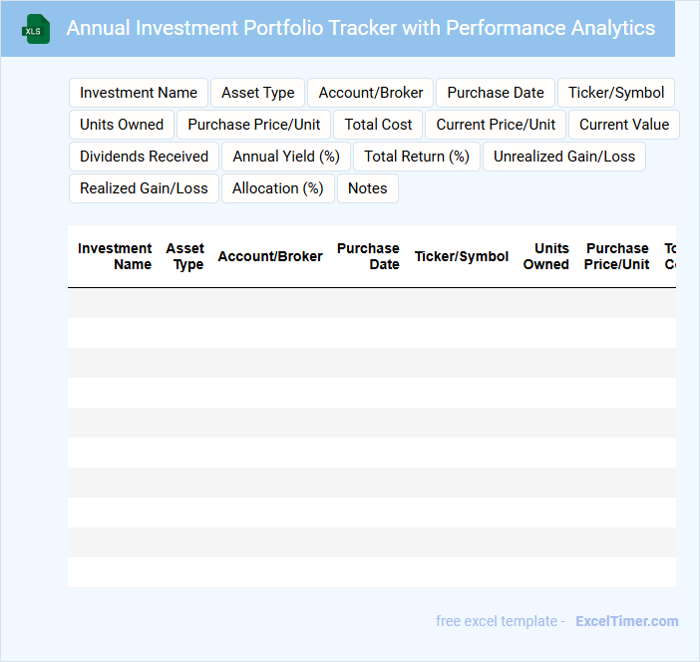Select the Notes tag
The image size is (700, 662).
(x=368, y=188)
